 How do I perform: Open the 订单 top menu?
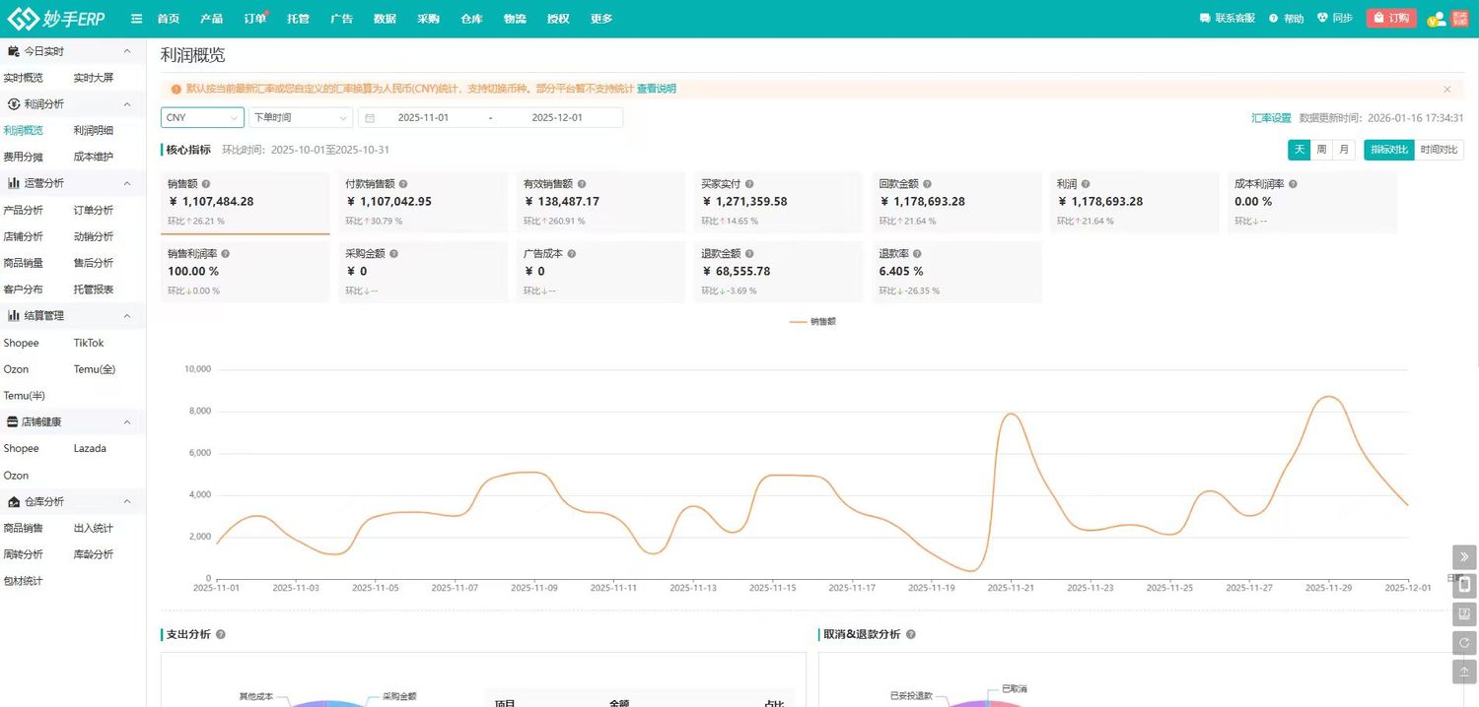(254, 19)
